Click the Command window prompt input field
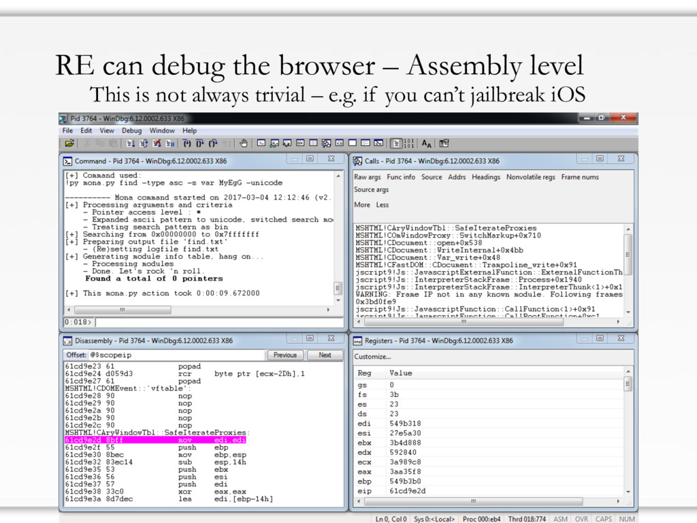The image size is (697, 523). pyautogui.click(x=220, y=322)
